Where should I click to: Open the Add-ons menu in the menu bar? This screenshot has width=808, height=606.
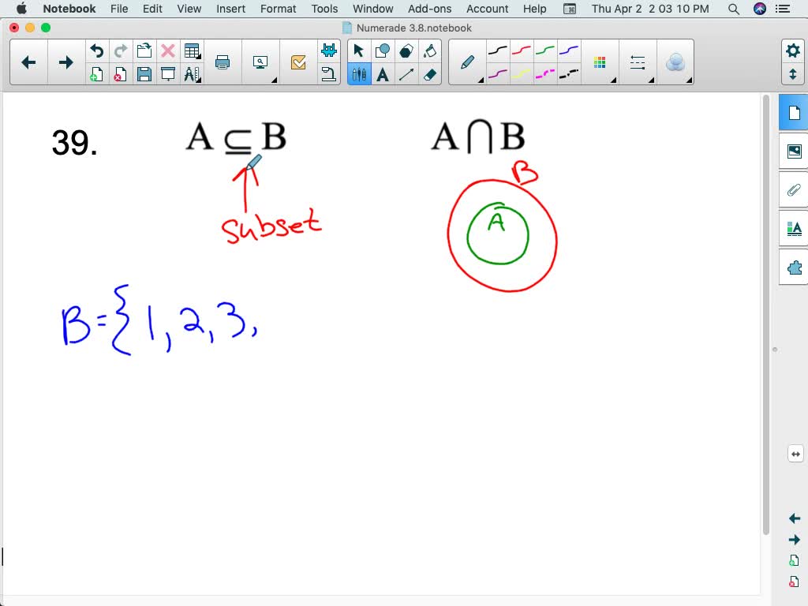point(429,9)
